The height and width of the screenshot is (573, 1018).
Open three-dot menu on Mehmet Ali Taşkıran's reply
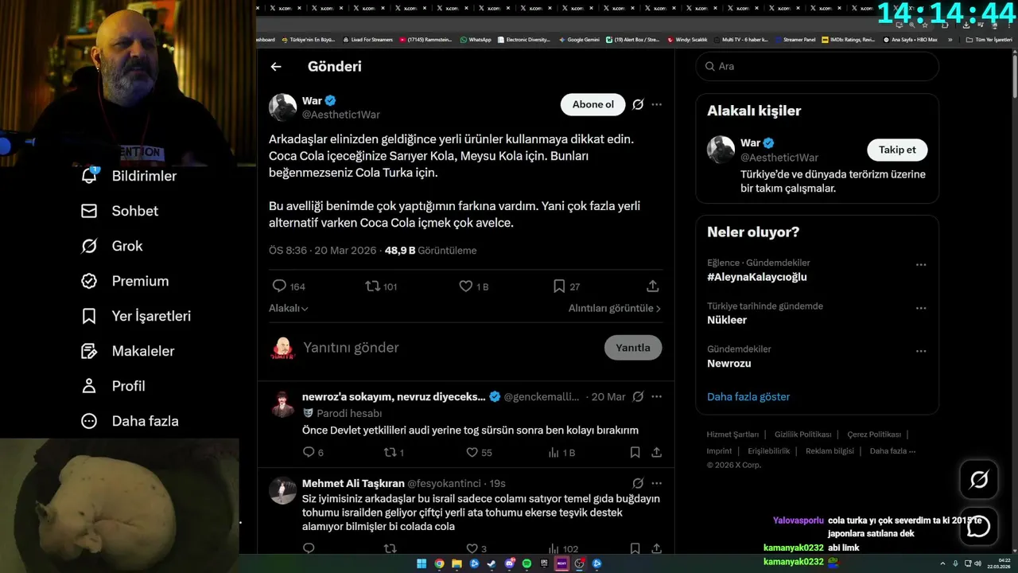coord(656,483)
